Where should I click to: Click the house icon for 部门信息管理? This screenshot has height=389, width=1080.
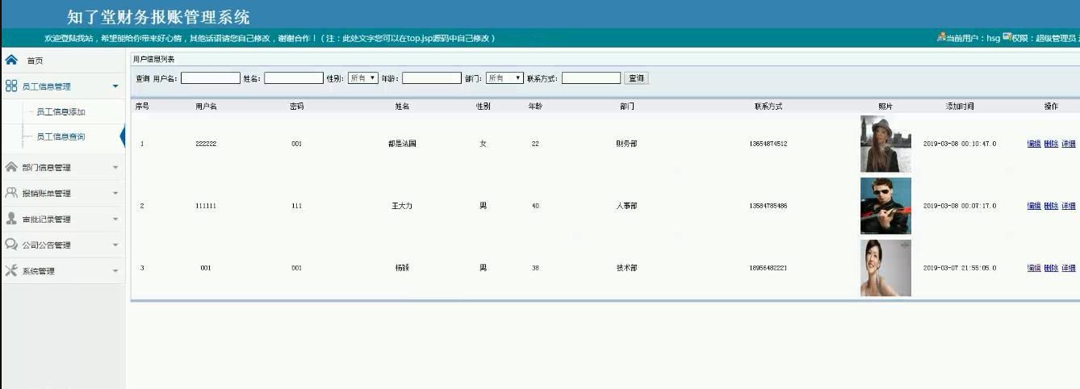(x=11, y=166)
